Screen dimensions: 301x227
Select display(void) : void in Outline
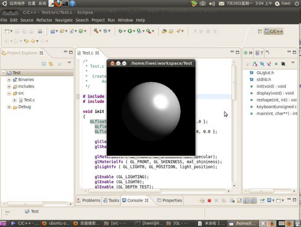click(275, 93)
